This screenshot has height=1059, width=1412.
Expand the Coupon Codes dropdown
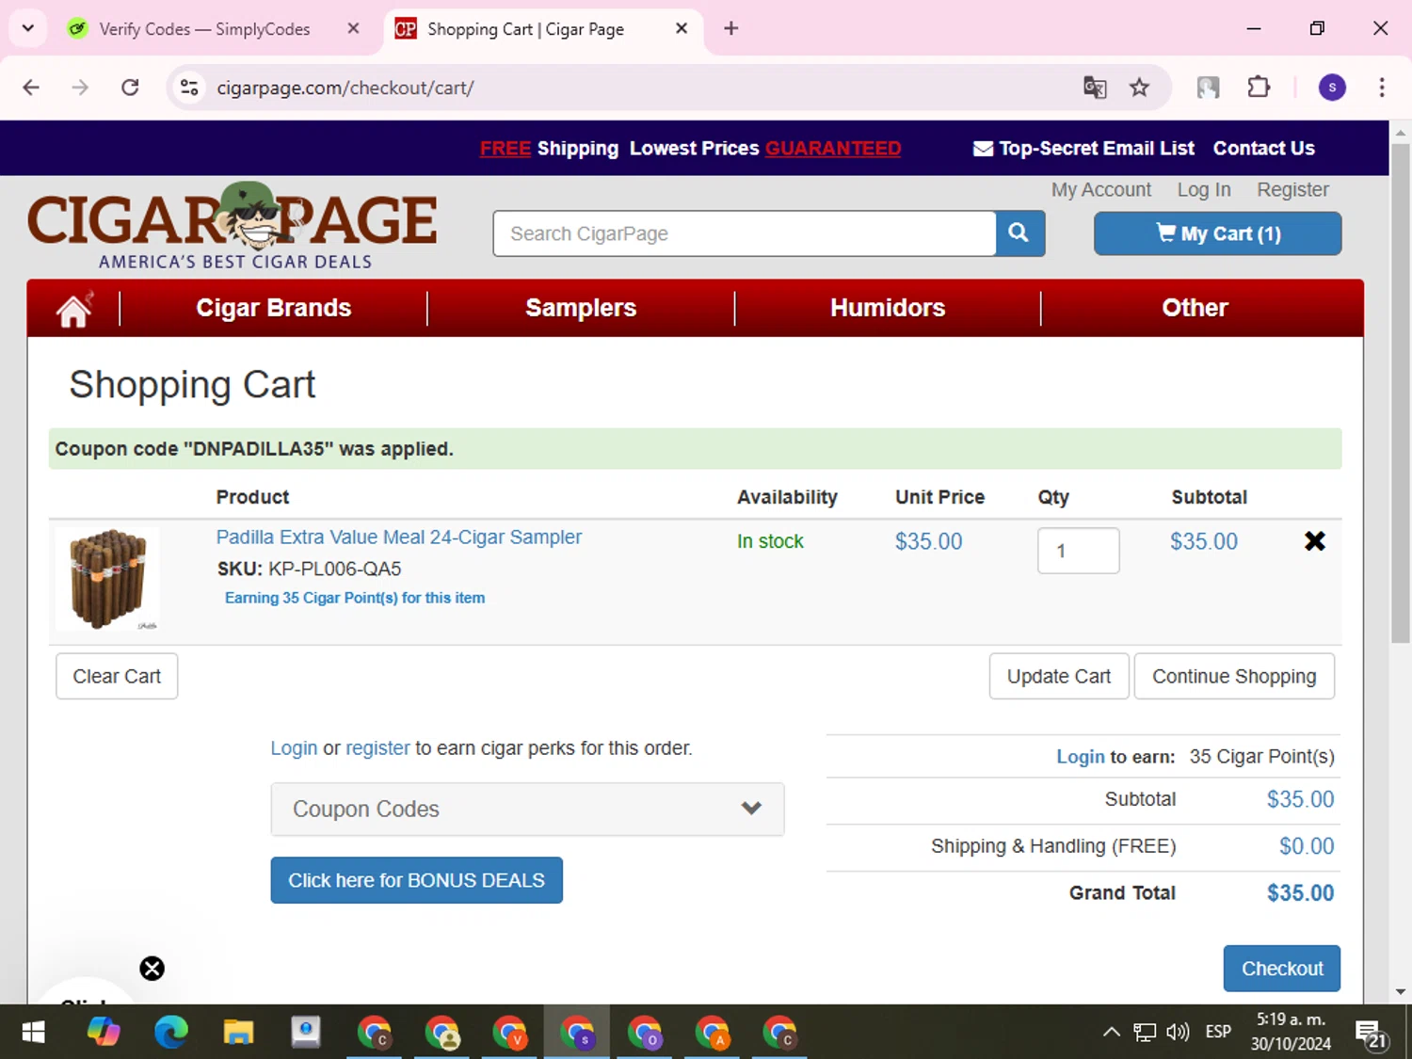(x=527, y=809)
